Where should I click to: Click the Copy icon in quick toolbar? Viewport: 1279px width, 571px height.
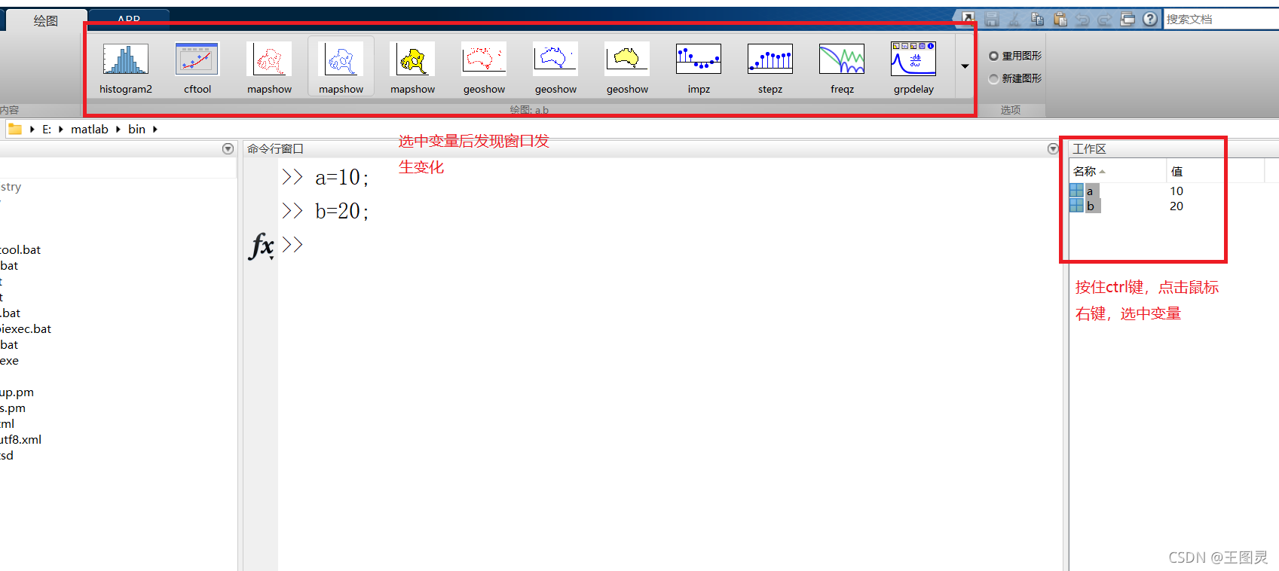(1037, 19)
